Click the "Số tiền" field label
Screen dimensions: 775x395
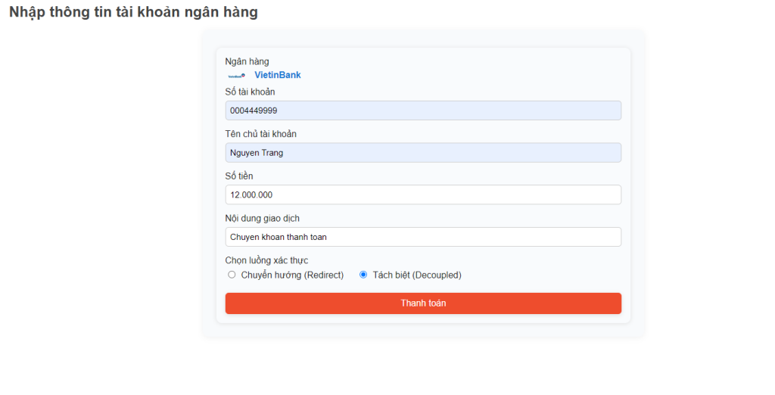239,176
